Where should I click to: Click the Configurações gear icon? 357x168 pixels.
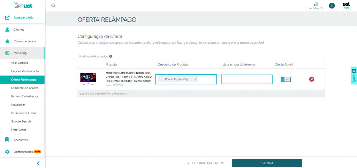[x=7, y=152]
